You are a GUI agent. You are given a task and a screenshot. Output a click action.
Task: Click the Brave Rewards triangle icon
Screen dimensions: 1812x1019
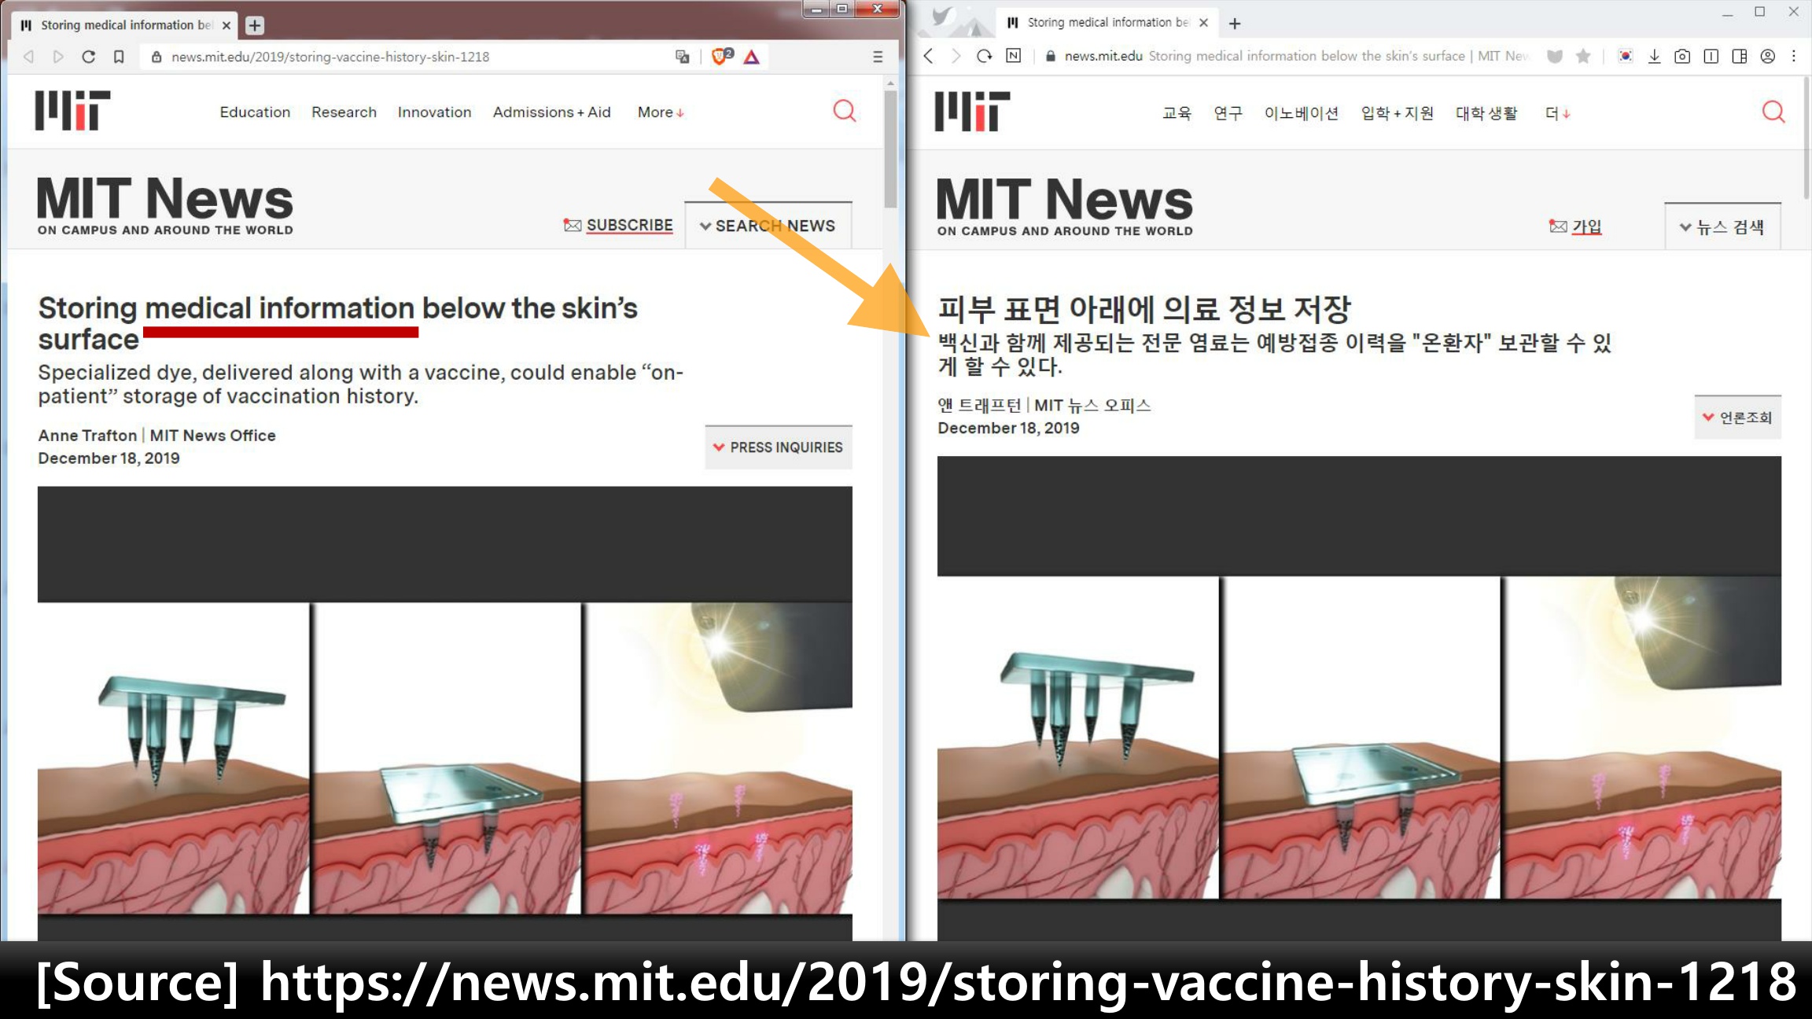pyautogui.click(x=752, y=57)
